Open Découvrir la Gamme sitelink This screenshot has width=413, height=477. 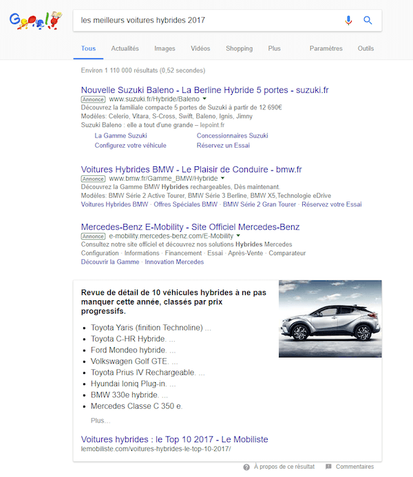(x=110, y=262)
